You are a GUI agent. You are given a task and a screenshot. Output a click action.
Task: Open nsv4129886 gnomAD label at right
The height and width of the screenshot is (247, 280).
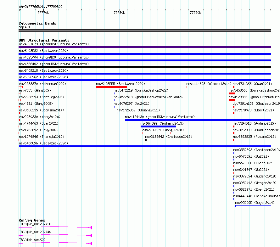[x=254, y=97]
